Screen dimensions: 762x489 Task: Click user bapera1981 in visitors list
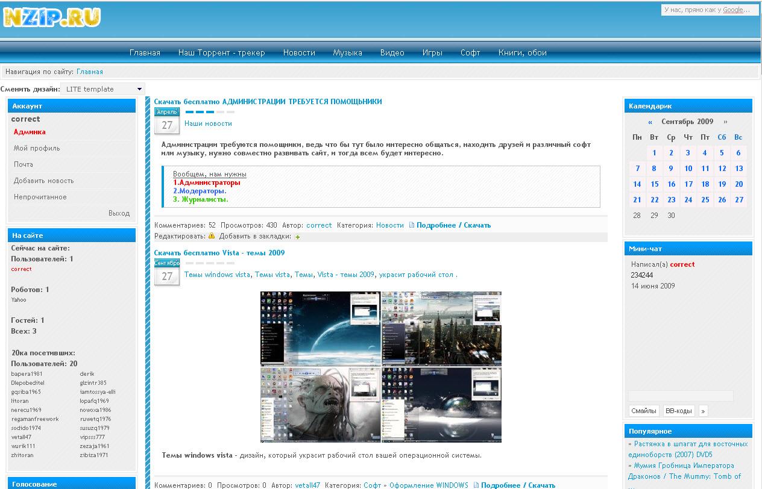click(27, 374)
